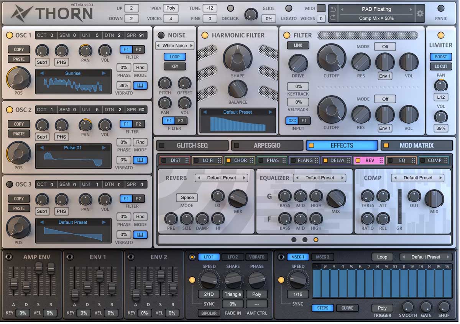
Task: Next Harmonic Filter preset arrow
Action: coord(271,112)
